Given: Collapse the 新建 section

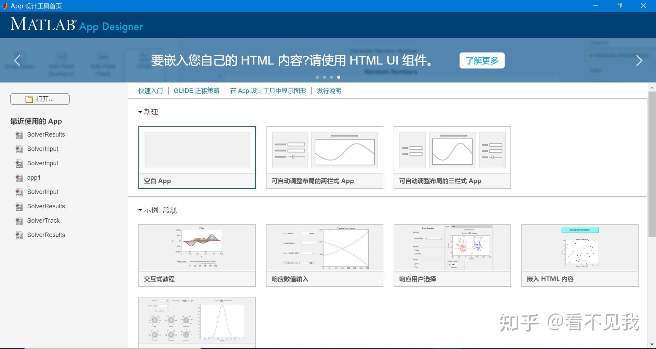Looking at the screenshot, I should click(x=140, y=112).
